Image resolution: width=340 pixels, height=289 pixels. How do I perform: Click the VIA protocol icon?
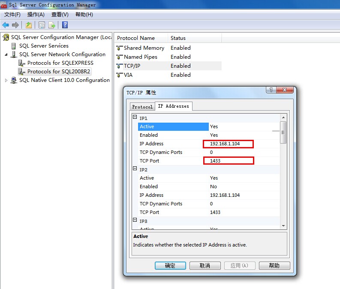pyautogui.click(x=120, y=75)
